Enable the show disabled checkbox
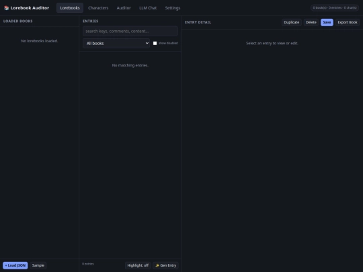Image resolution: width=363 pixels, height=272 pixels. 155,43
